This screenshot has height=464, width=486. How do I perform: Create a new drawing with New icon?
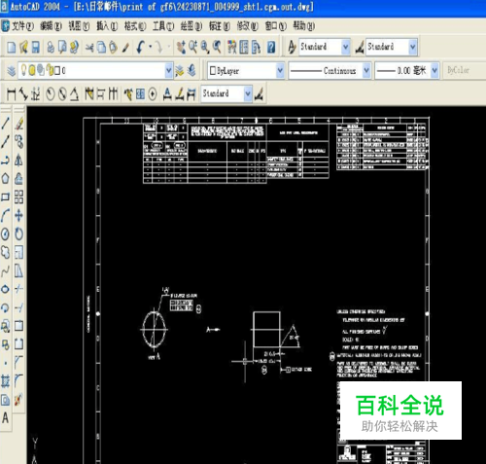click(x=12, y=48)
